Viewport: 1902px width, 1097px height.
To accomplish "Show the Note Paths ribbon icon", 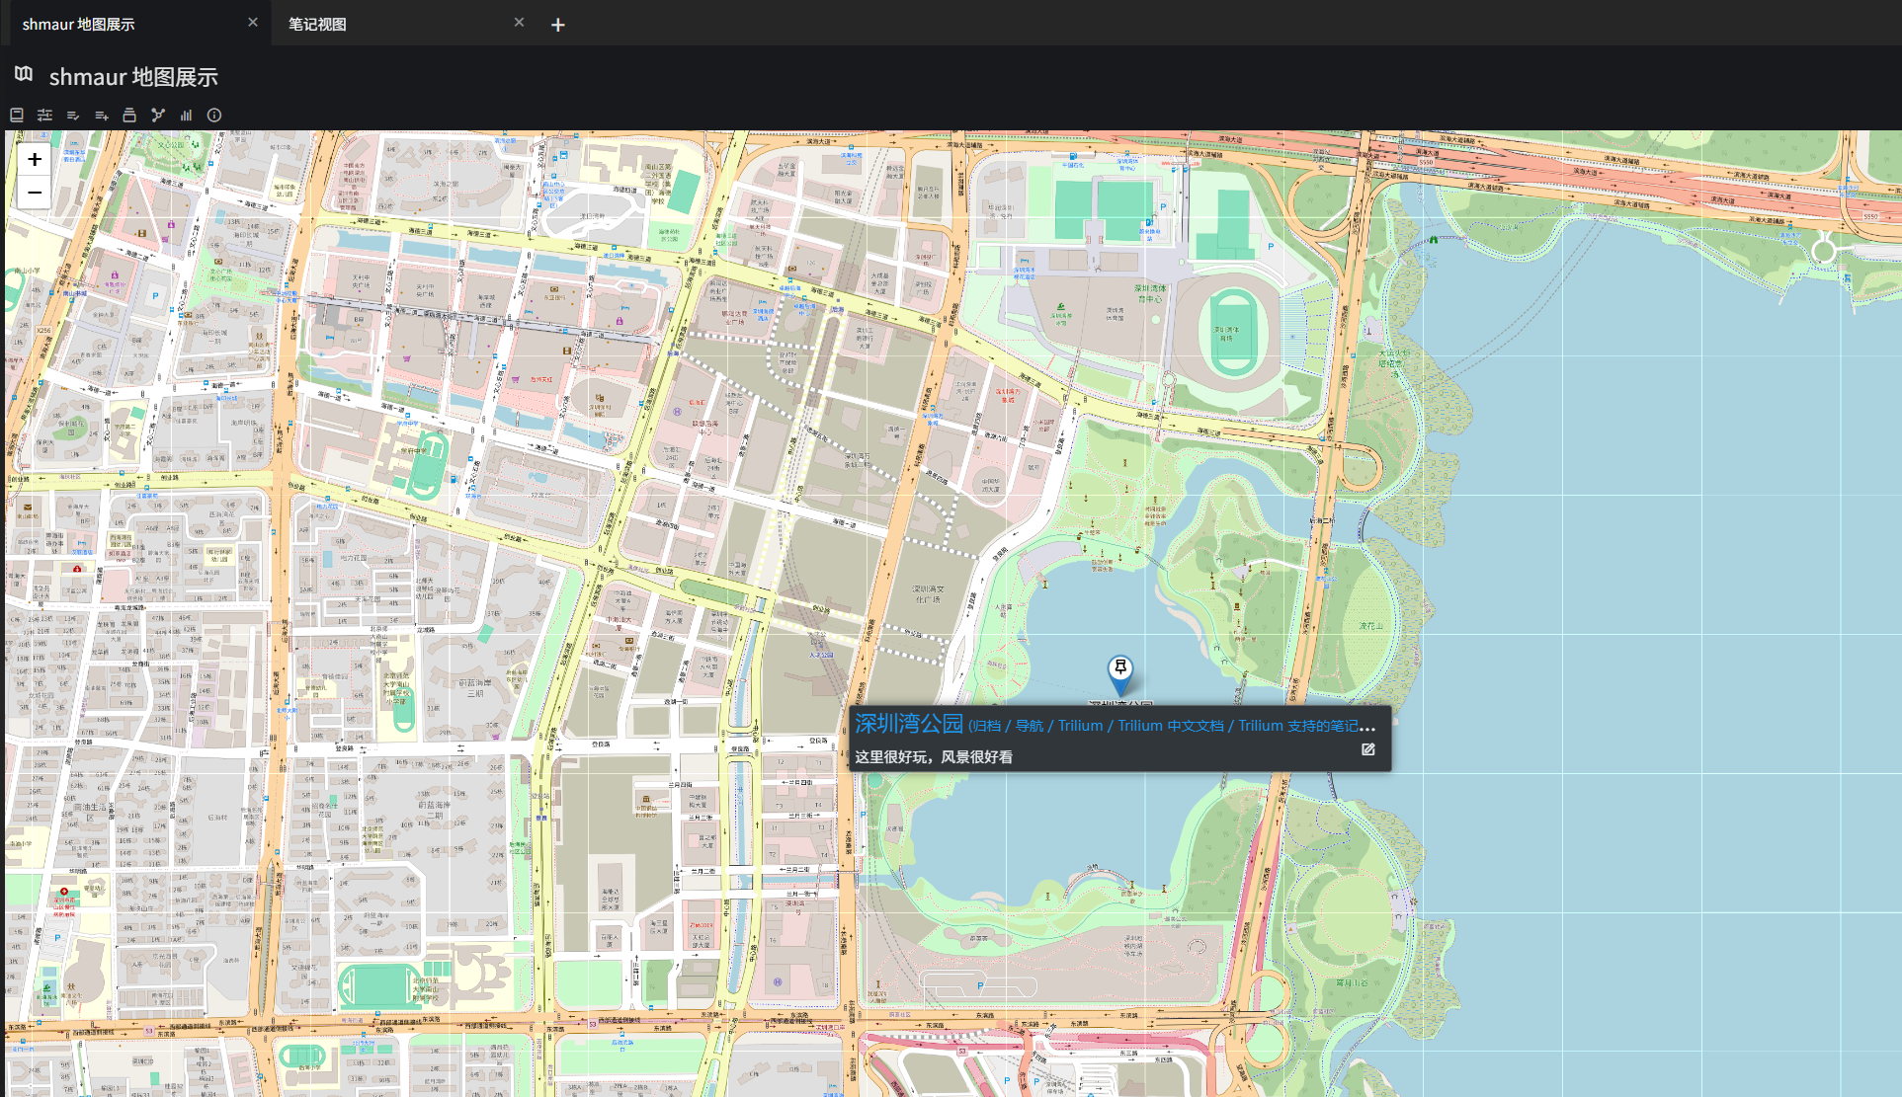I will pos(129,116).
